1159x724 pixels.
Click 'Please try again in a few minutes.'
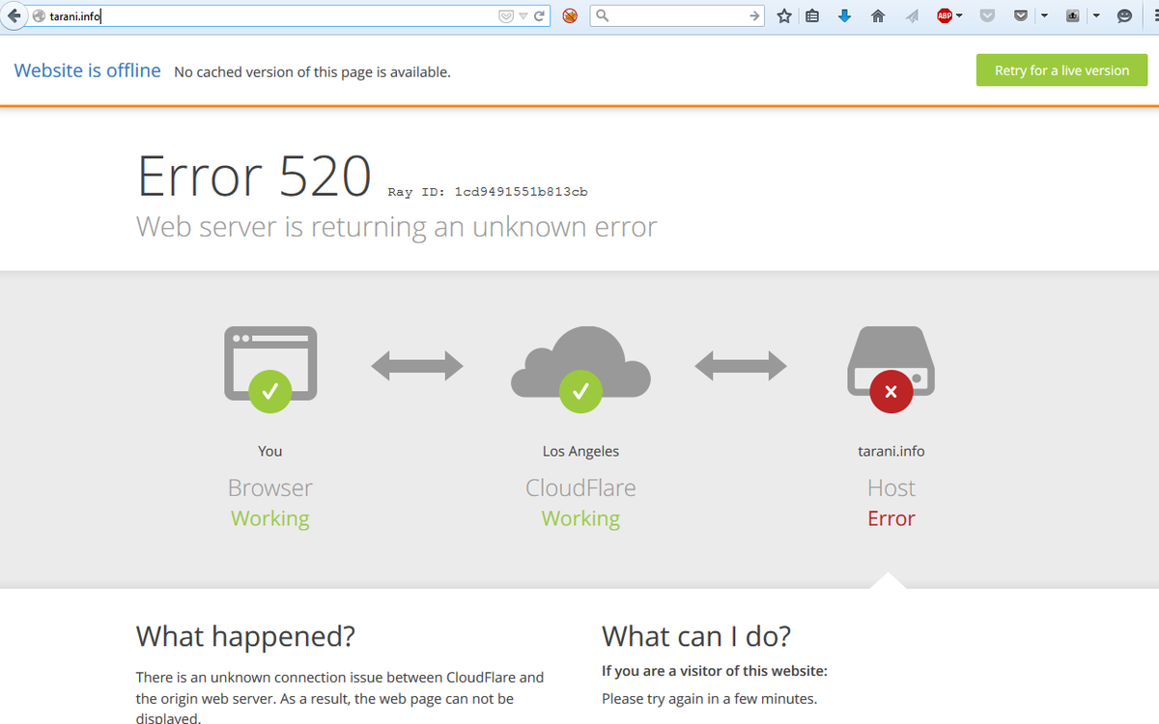(709, 698)
